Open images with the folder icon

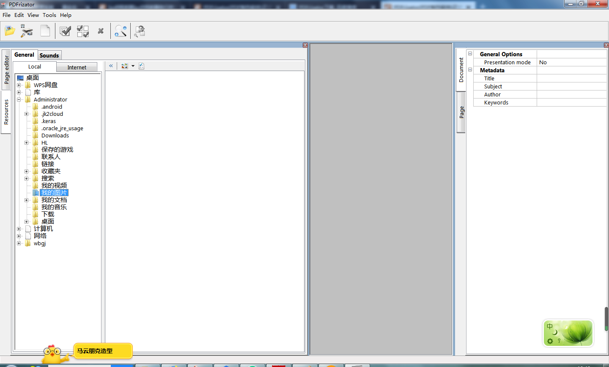(x=10, y=31)
